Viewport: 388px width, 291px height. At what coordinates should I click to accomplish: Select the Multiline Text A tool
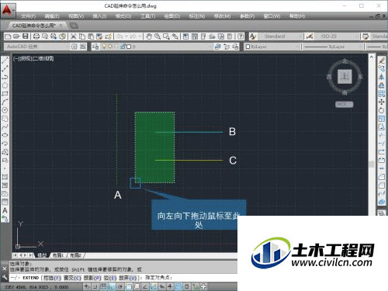5,210
